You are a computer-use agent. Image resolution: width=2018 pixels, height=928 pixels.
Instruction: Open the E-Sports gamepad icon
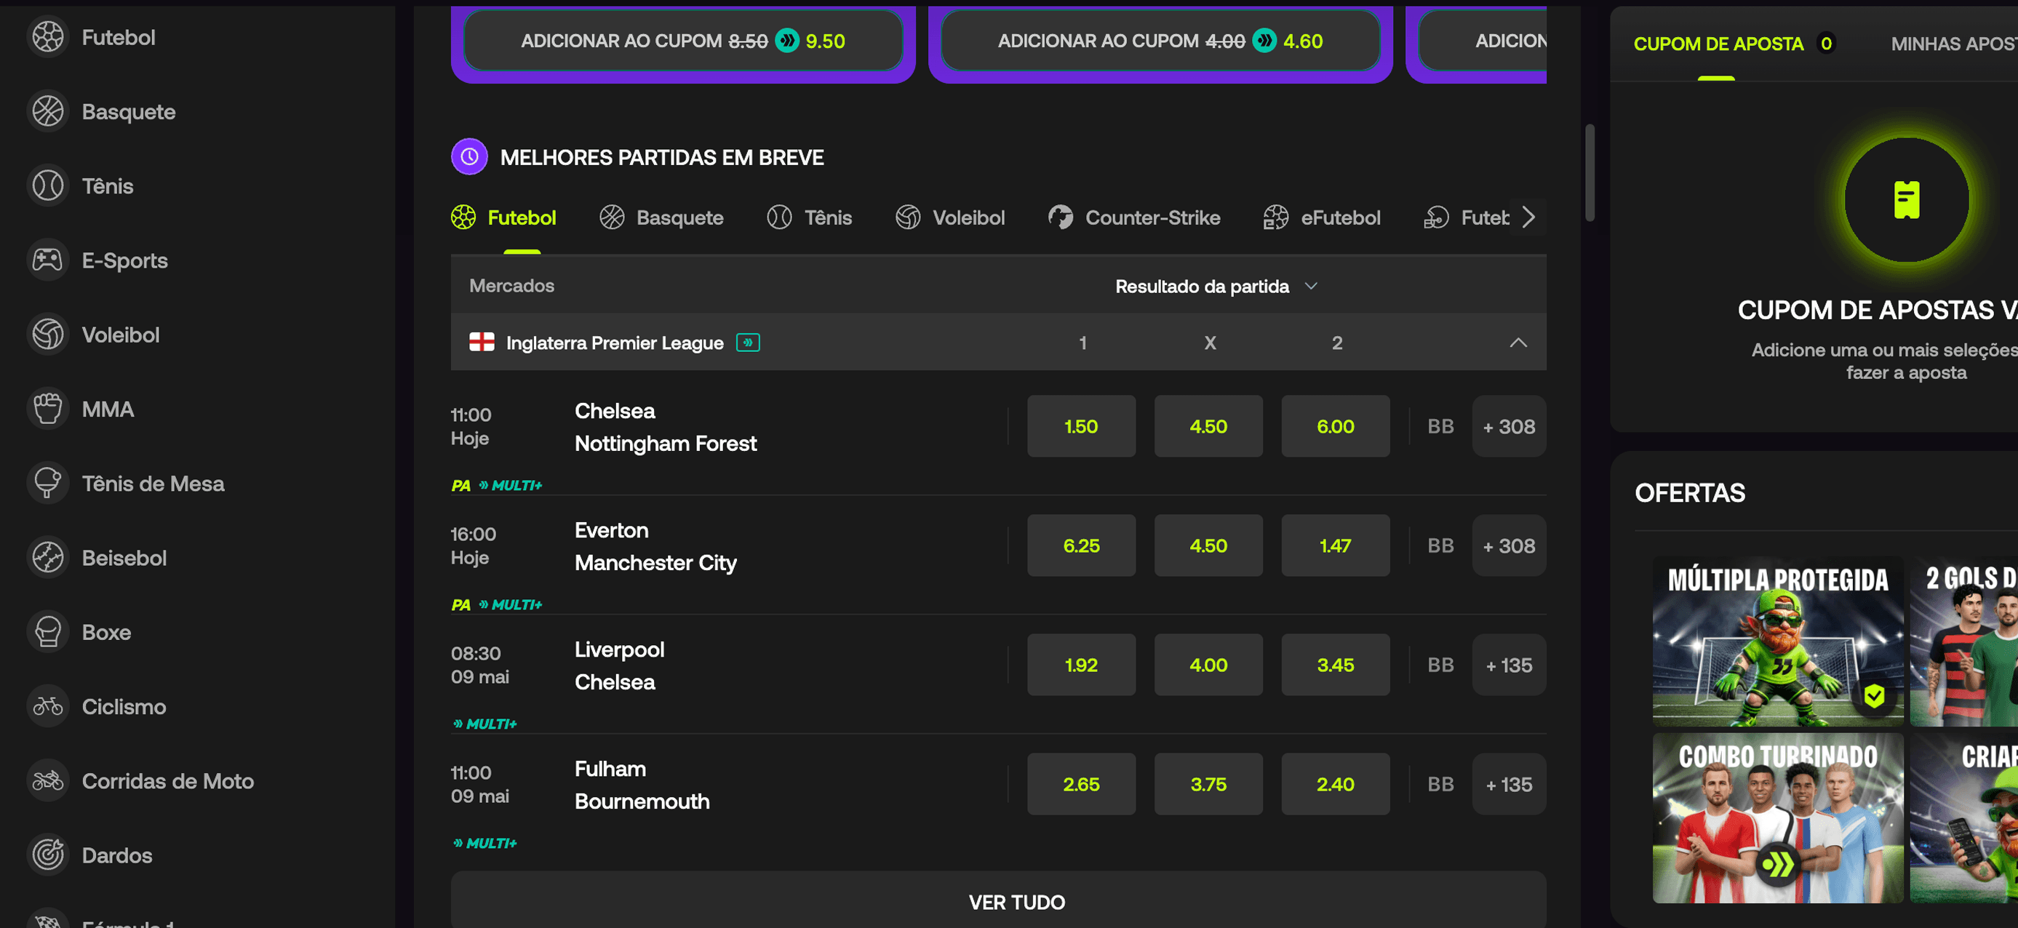tap(48, 260)
